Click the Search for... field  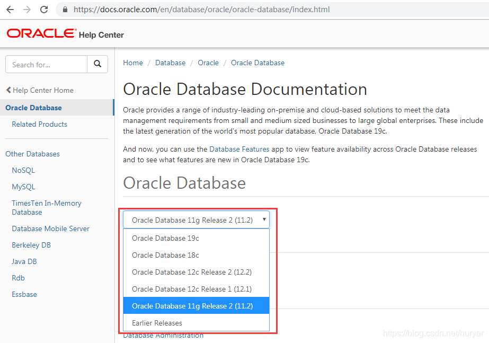(47, 64)
